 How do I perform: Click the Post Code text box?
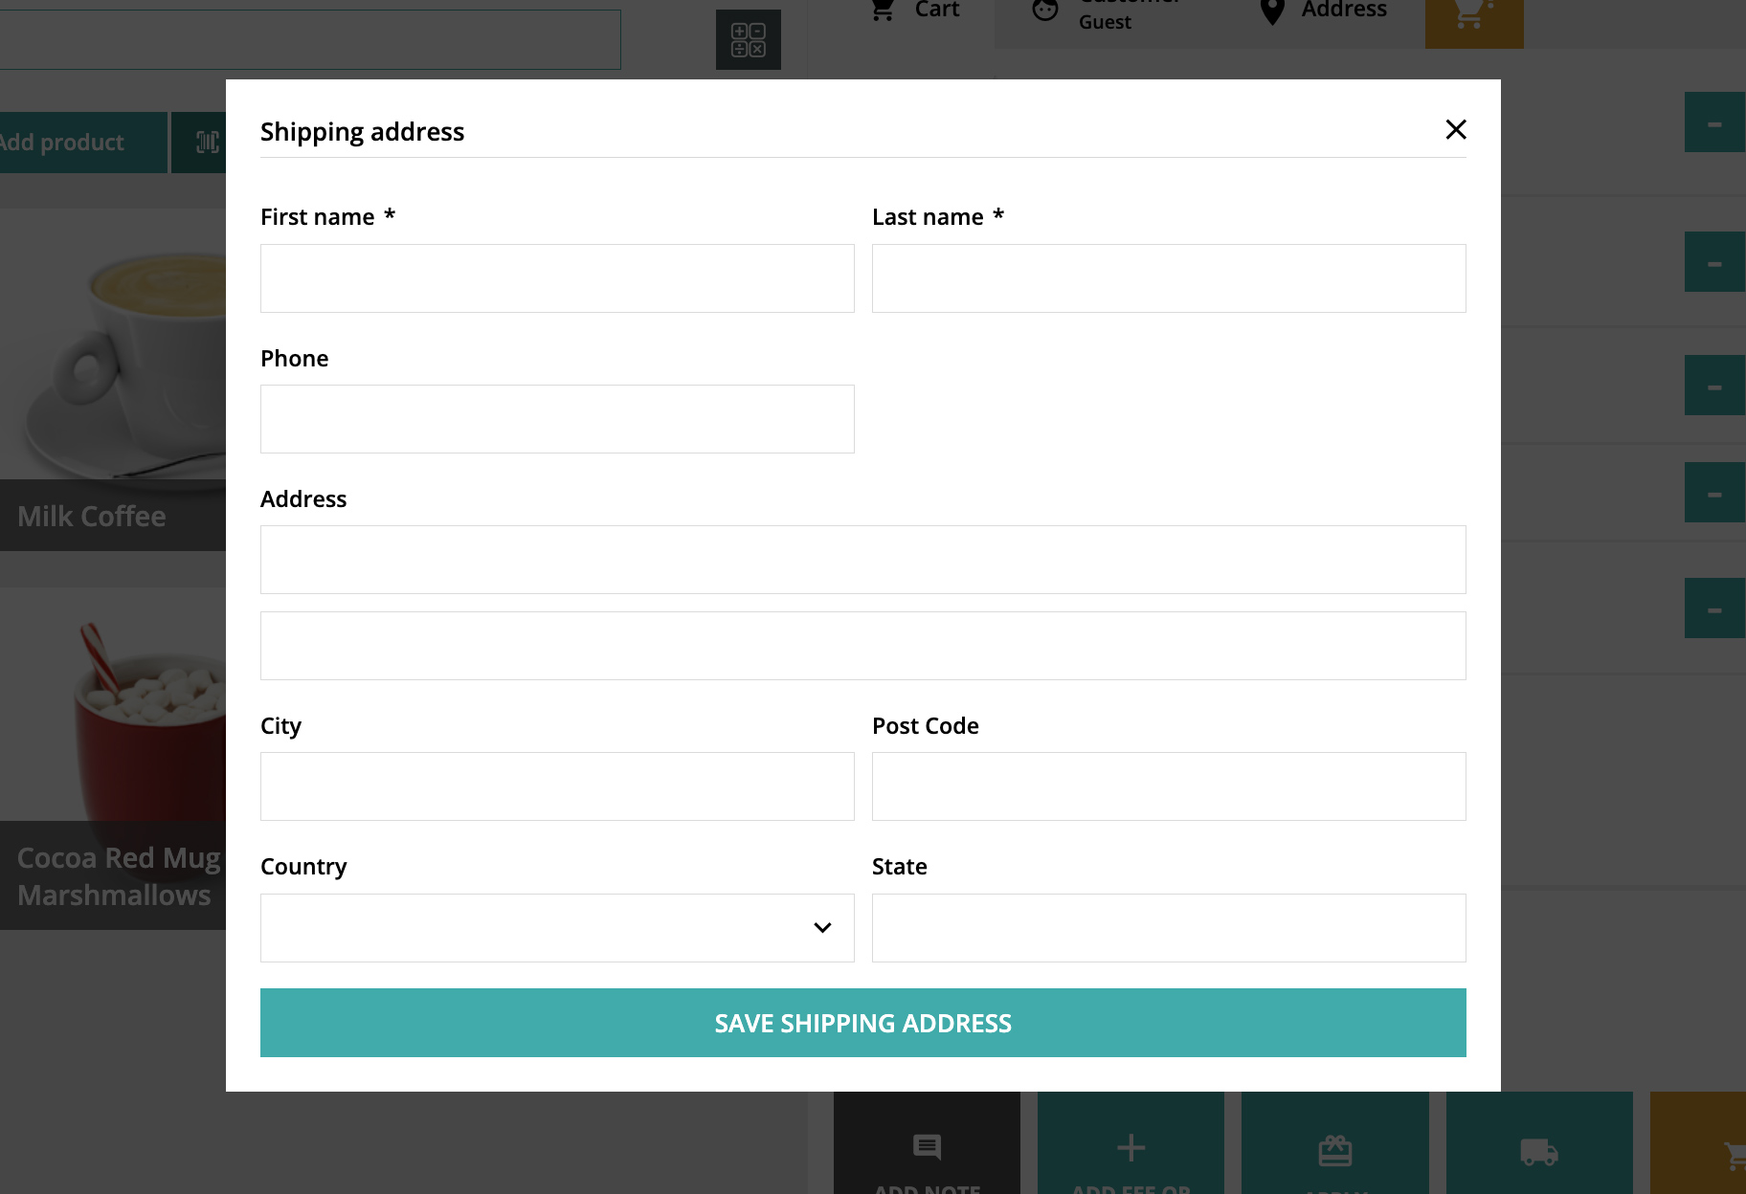1169,786
